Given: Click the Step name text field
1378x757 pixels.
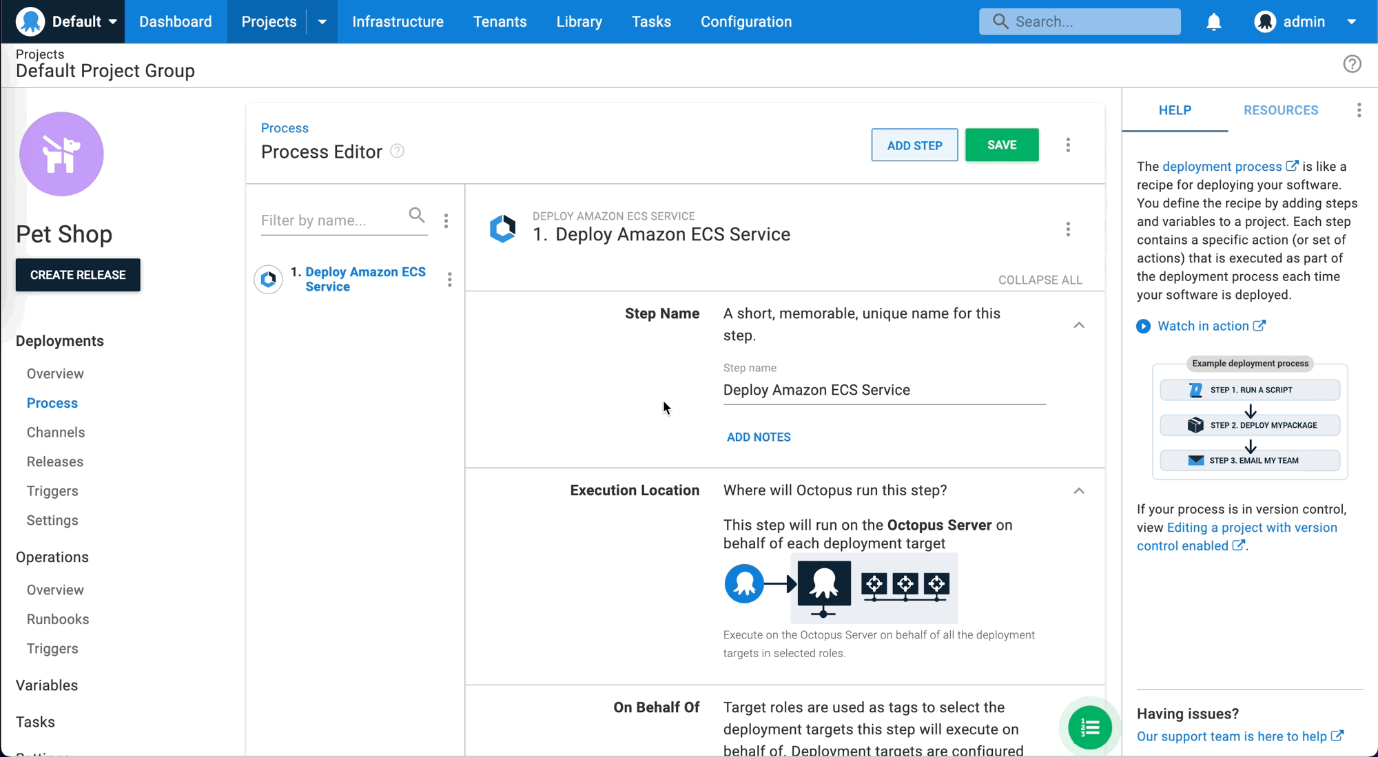Looking at the screenshot, I should pyautogui.click(x=884, y=390).
